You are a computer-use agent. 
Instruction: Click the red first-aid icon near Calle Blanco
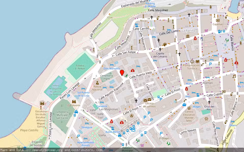(236, 63)
